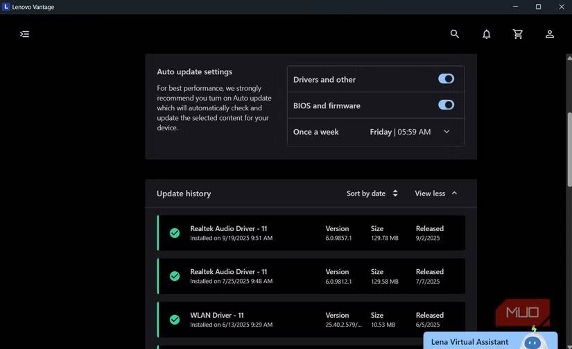Toggle Drivers and other auto update
The width and height of the screenshot is (572, 349).
tap(446, 79)
